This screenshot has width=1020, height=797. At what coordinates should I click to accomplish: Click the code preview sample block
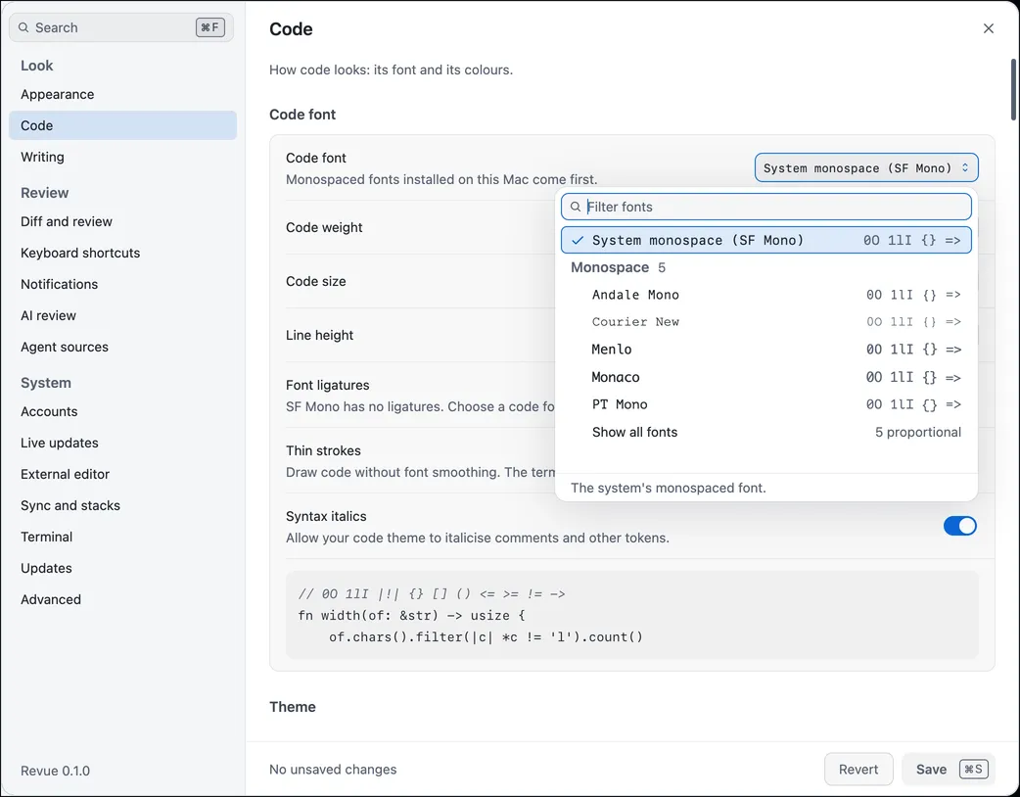click(x=631, y=615)
